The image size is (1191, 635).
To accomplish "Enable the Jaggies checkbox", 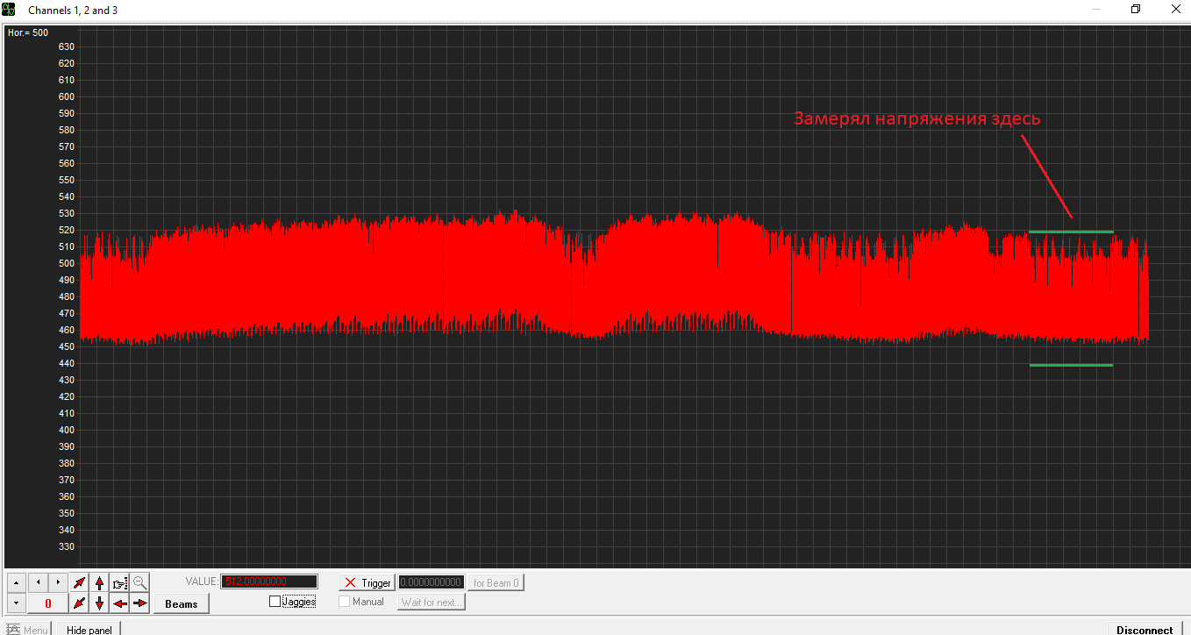I will pos(275,602).
